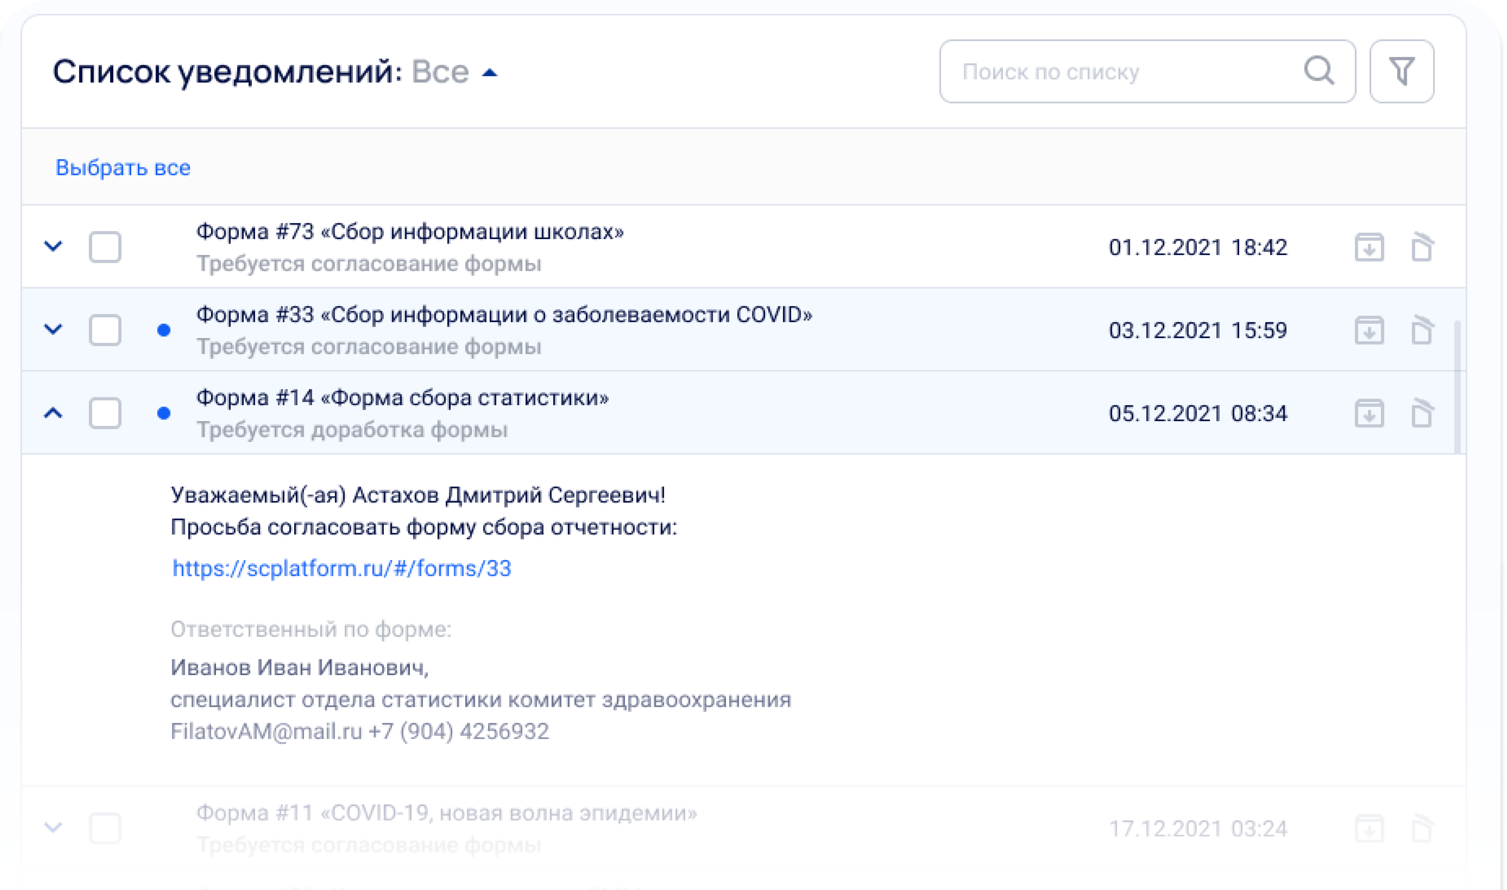Select title 'Форма #14 «Форма сбора статистики»'
The height and width of the screenshot is (890, 1507).
tap(403, 398)
